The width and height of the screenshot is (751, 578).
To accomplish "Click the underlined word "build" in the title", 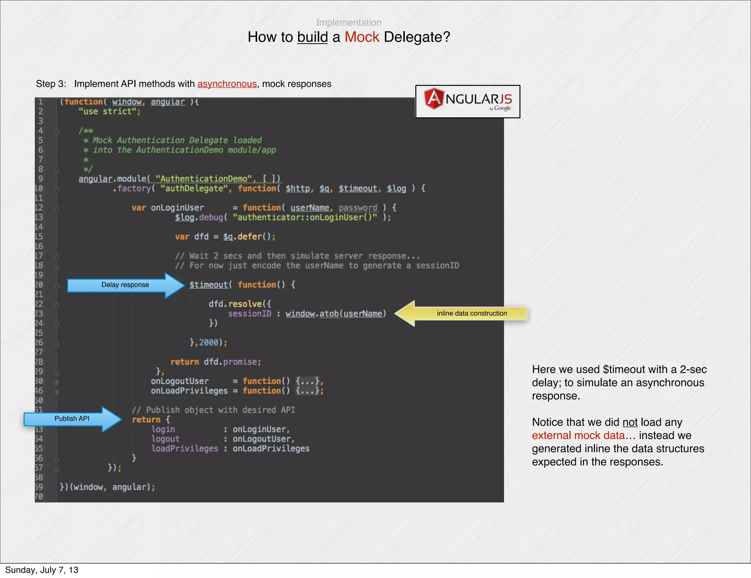I will (312, 37).
